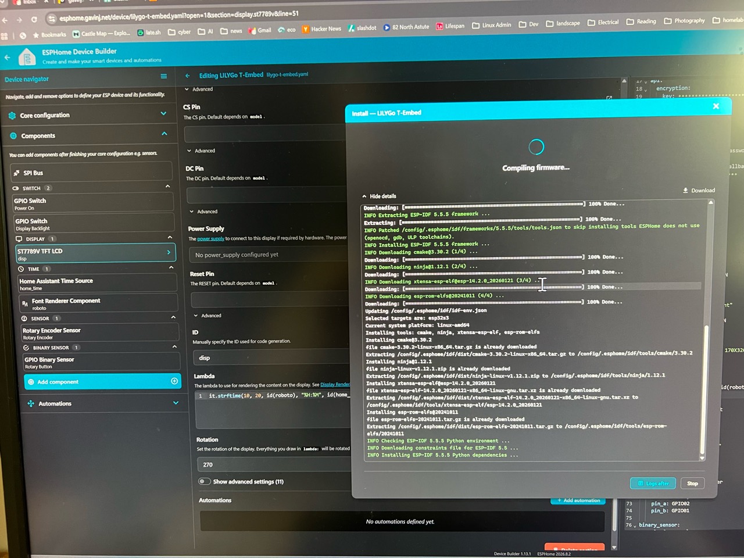Click the Stop button in install dialog
Screen dimensions: 744x558
tap(692, 483)
